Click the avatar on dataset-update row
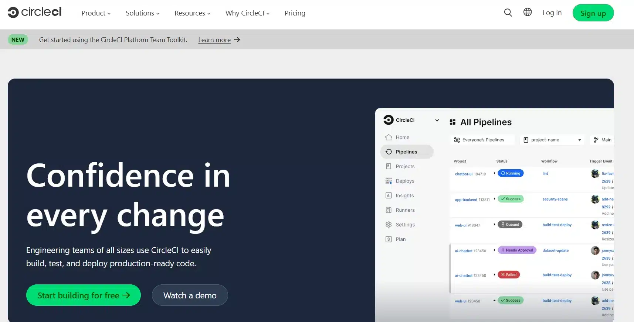The width and height of the screenshot is (634, 322). (595, 250)
